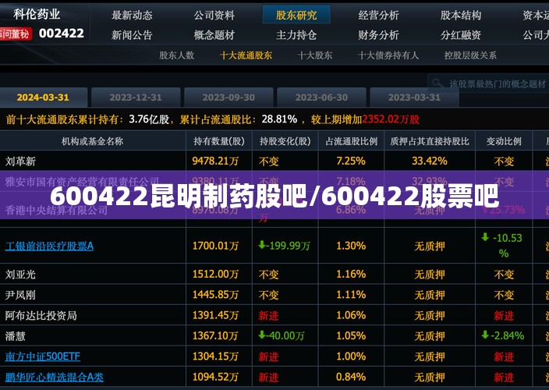Click the 科伦药业 stock name

tap(37, 14)
